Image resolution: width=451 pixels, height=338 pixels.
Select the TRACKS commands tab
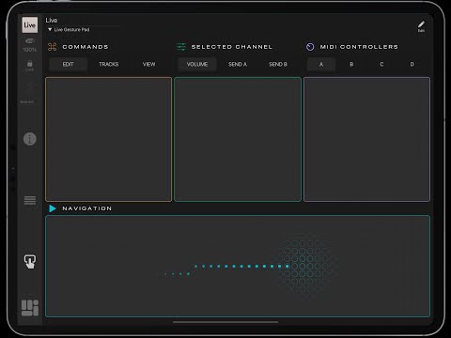(x=109, y=64)
